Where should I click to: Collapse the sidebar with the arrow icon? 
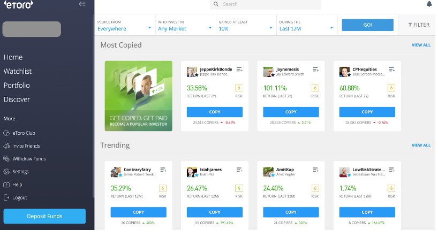tap(82, 4)
